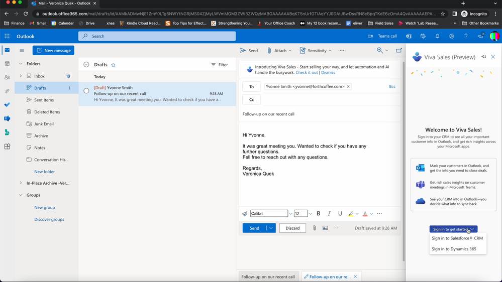Open Outlook settings gear
This screenshot has width=502, height=282.
click(x=452, y=36)
